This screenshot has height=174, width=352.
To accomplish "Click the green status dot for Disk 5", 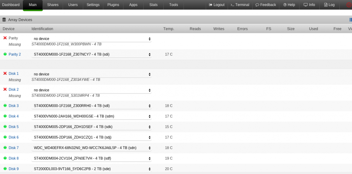I will [5, 127].
